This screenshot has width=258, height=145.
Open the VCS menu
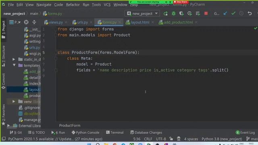coord(107,5)
